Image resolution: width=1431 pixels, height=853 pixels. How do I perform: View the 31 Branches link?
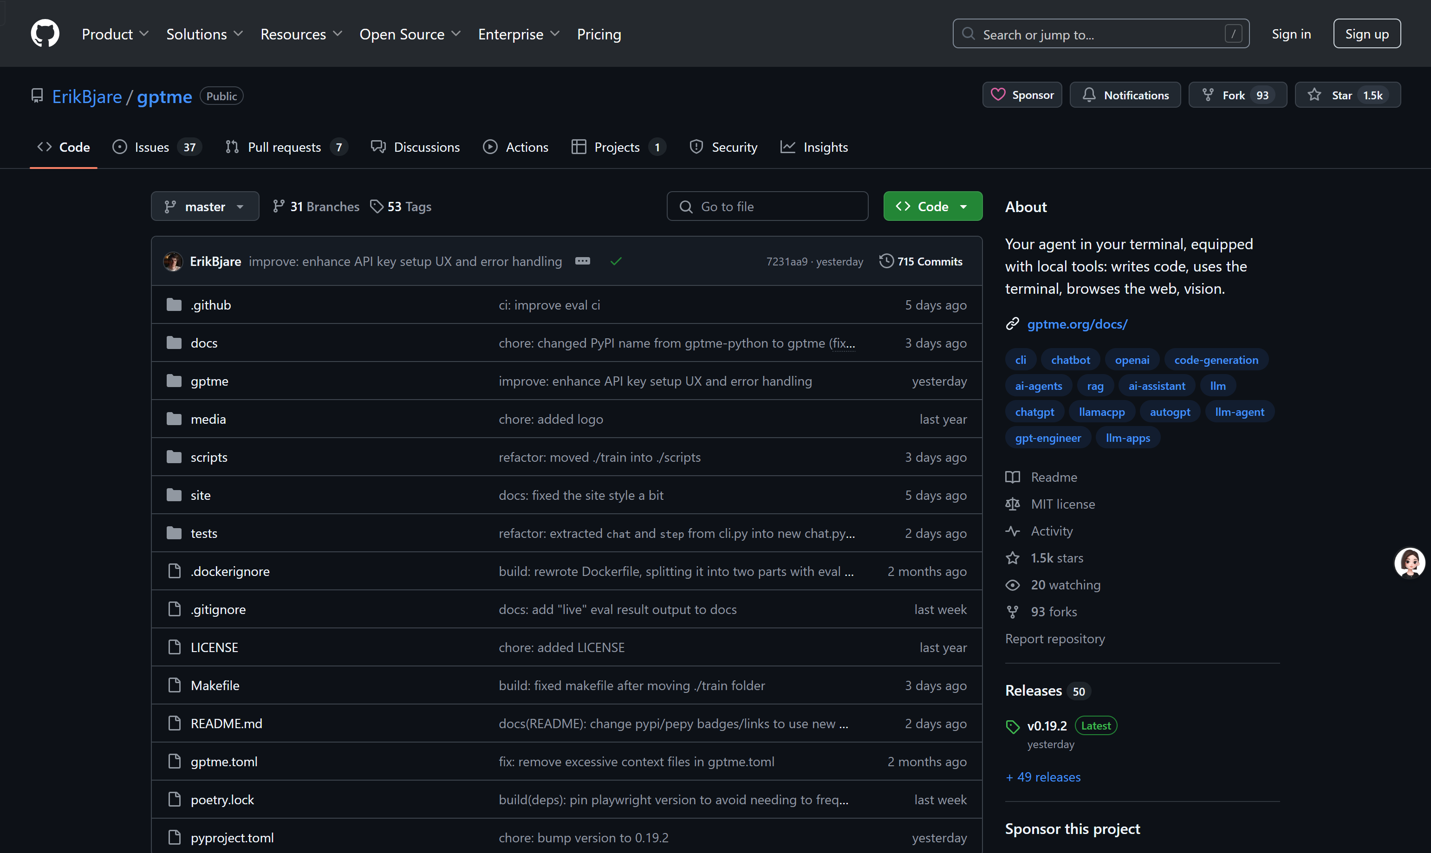(x=316, y=207)
